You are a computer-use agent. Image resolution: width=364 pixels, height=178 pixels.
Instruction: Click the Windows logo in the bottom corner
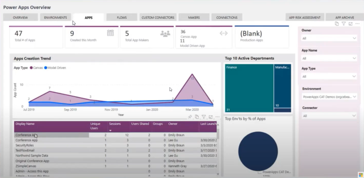coord(360,174)
